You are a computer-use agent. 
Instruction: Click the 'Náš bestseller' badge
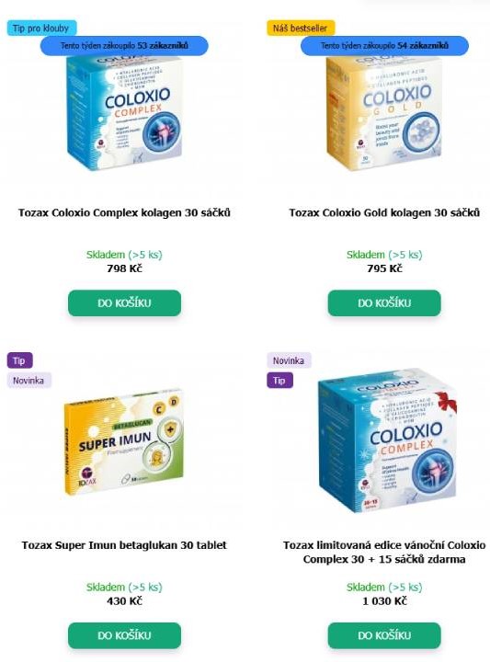(300, 29)
